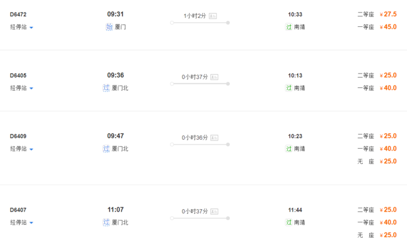Click the 始 origin icon beside 厦门
Screen dimensions: 407x248
108,27
